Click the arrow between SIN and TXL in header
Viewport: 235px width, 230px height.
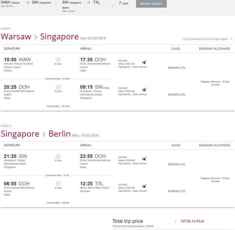88,2
